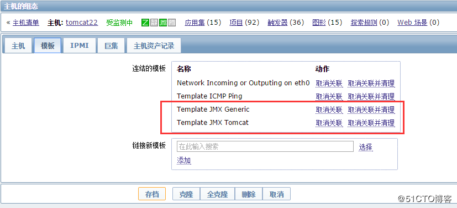Click Network Incoming or Outputing on eth0 text

click(243, 83)
